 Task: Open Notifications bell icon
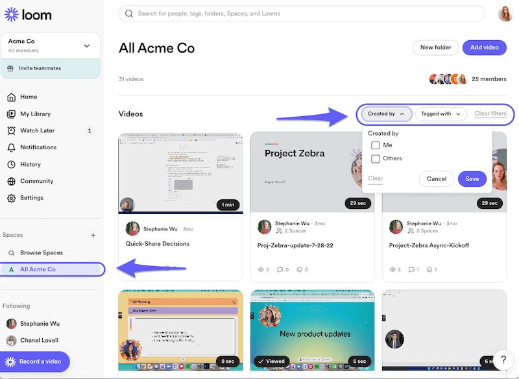point(11,147)
